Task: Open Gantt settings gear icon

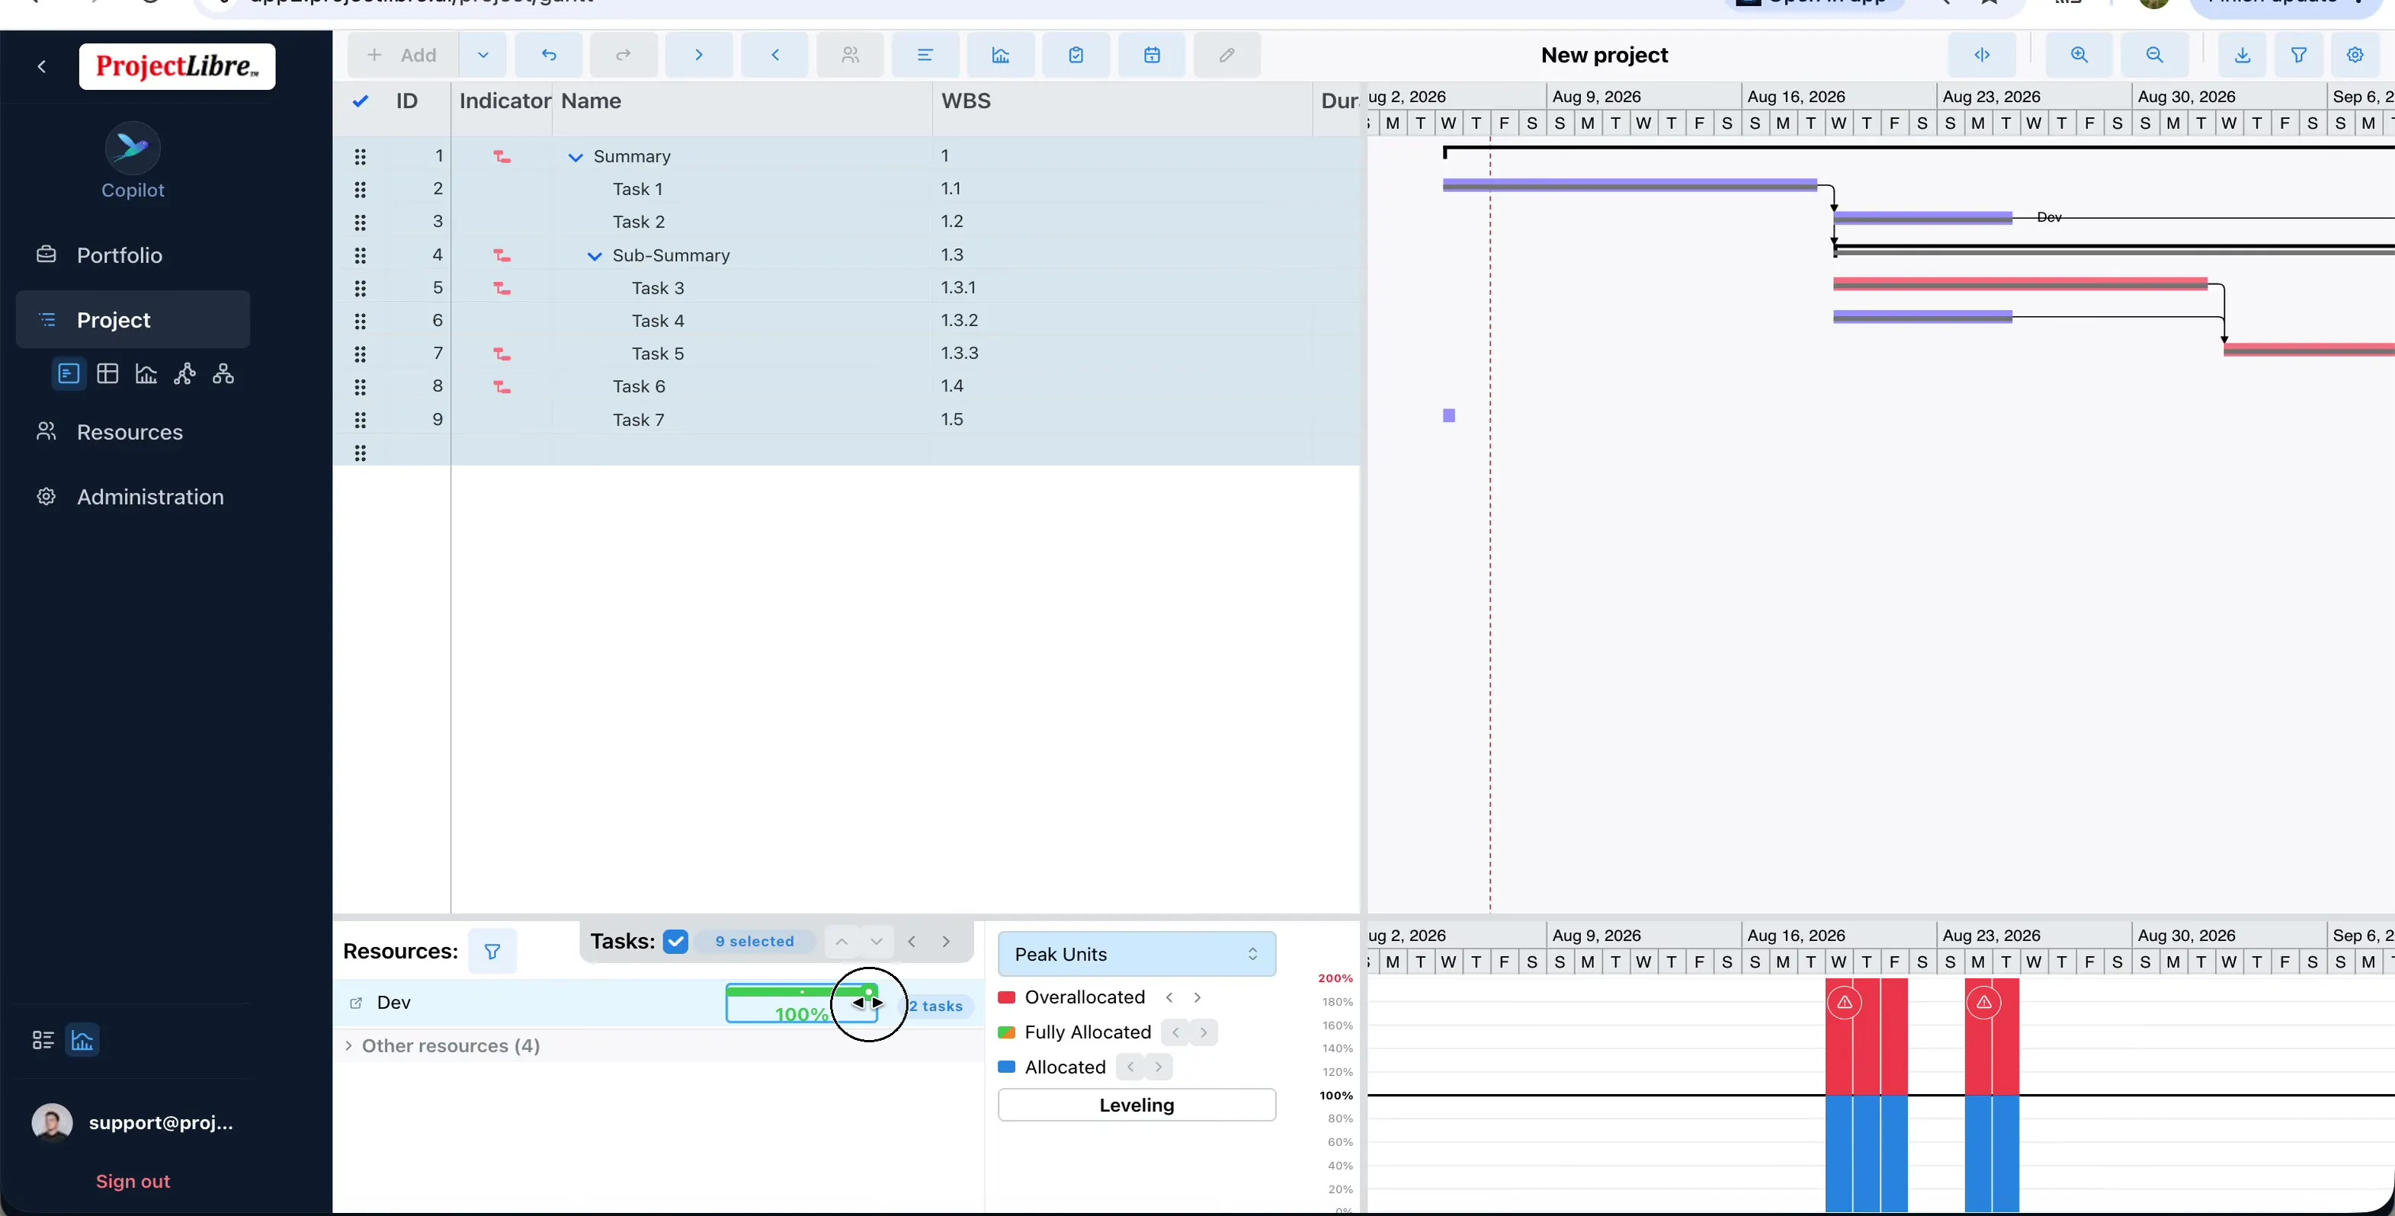Action: 2355,55
